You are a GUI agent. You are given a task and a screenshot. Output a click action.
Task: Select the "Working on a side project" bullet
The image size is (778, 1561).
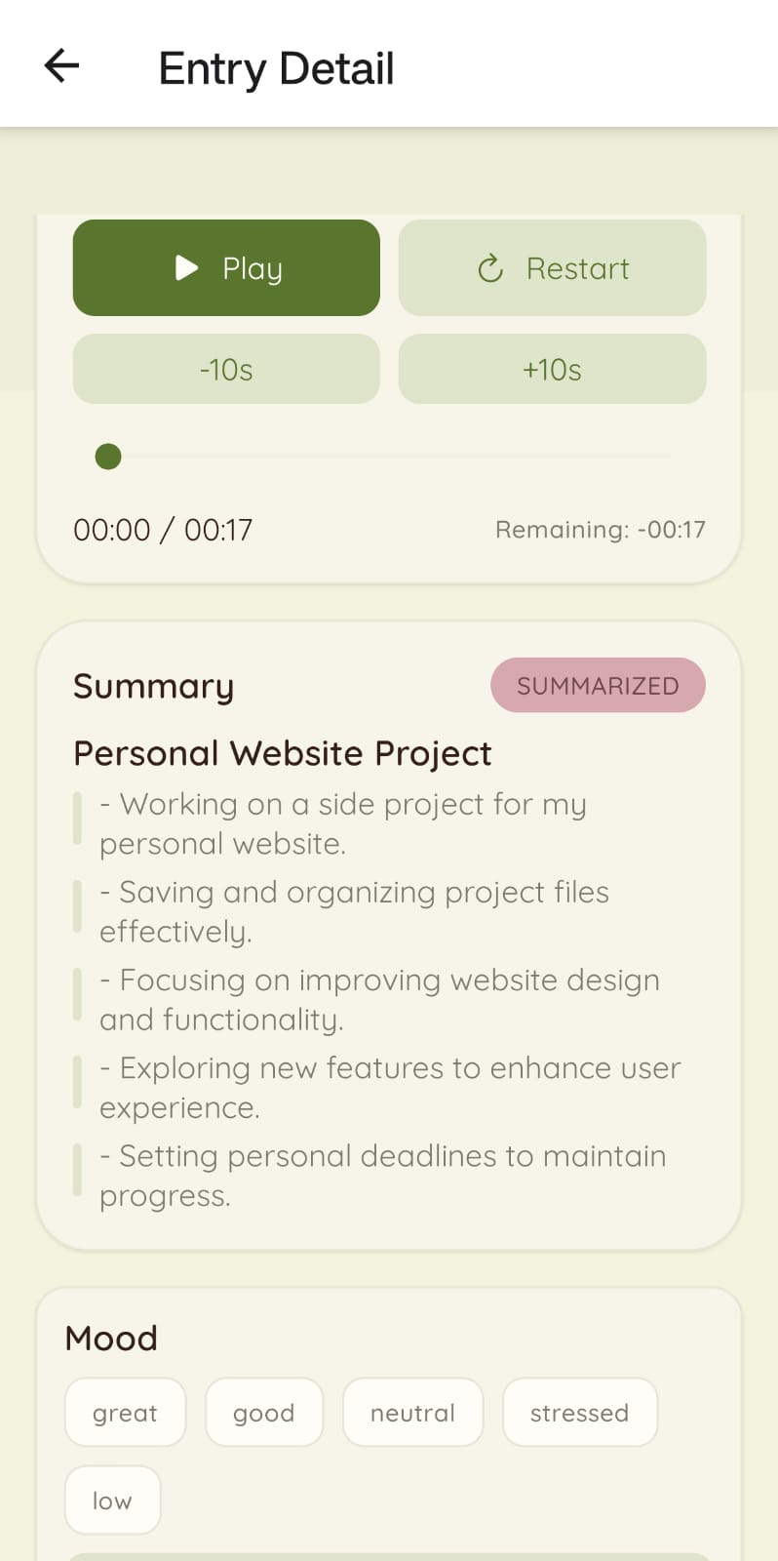343,823
